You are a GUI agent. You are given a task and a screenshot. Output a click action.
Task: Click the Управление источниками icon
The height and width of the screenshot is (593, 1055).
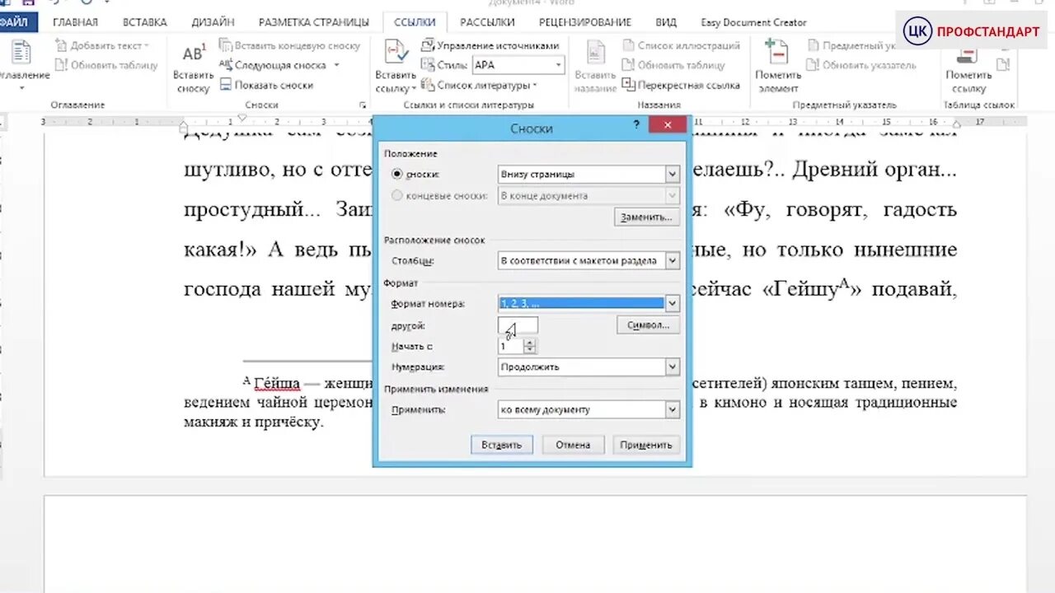tap(428, 46)
